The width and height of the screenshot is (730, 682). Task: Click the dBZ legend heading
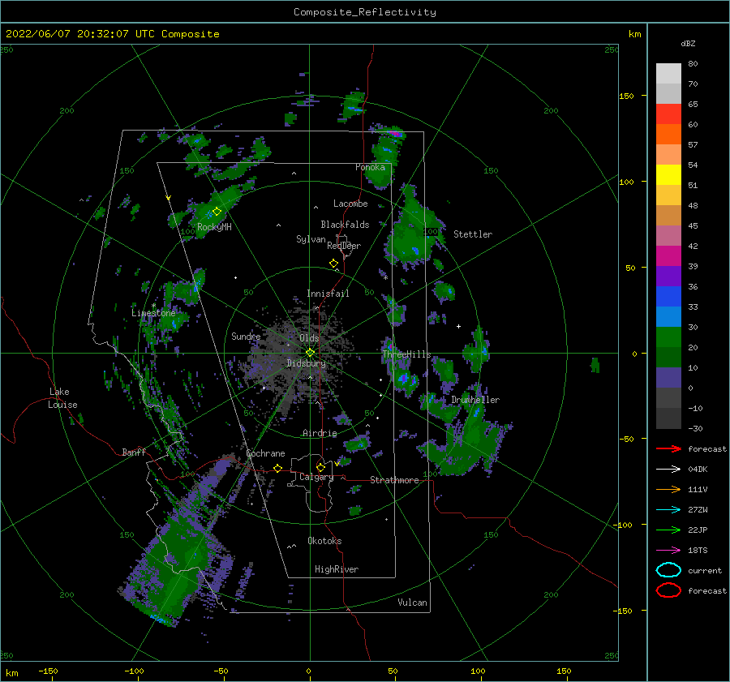(x=688, y=43)
